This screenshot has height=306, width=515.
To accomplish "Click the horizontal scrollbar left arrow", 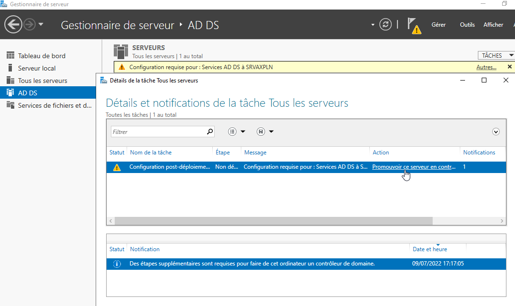I will (111, 221).
